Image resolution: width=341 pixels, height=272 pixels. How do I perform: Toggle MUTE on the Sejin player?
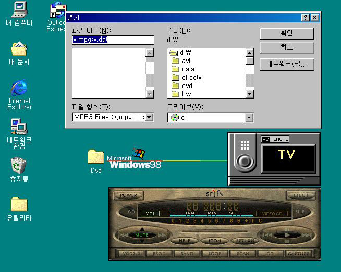click(142, 235)
